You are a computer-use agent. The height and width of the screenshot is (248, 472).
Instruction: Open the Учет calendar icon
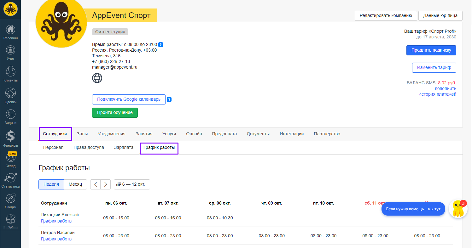pos(10,50)
